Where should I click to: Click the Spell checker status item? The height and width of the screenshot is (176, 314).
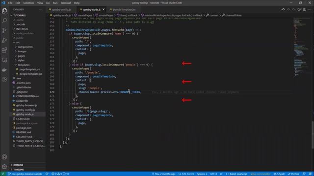(x=279, y=174)
